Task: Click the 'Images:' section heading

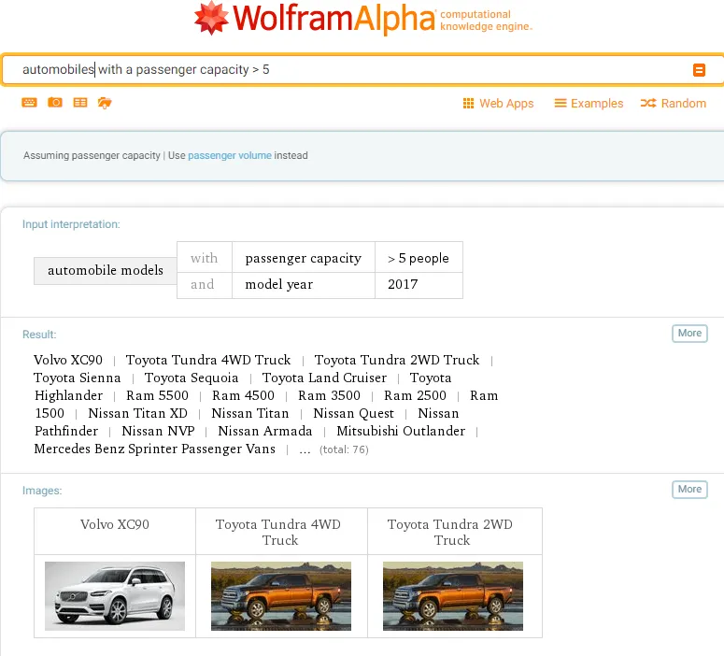Action: point(42,491)
